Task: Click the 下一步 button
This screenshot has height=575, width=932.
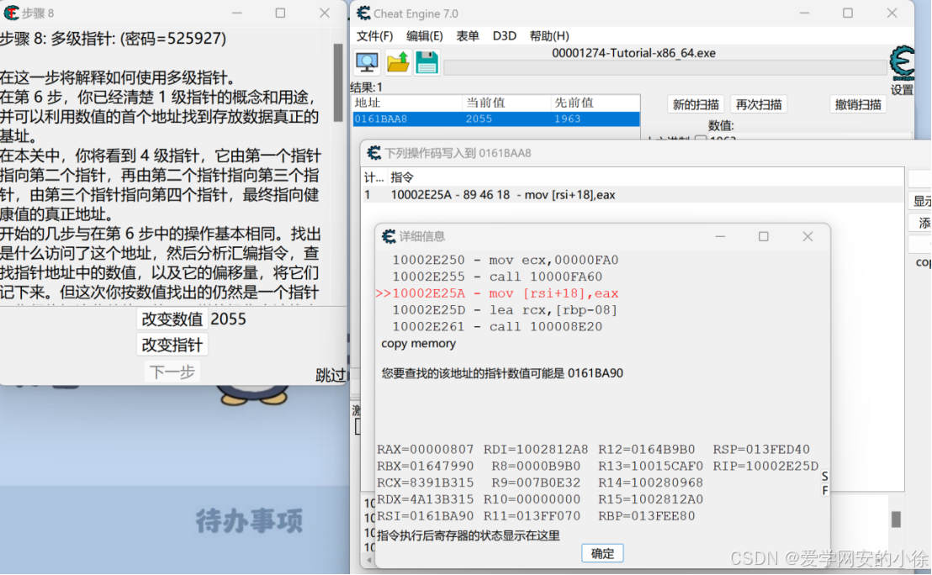Action: click(172, 372)
